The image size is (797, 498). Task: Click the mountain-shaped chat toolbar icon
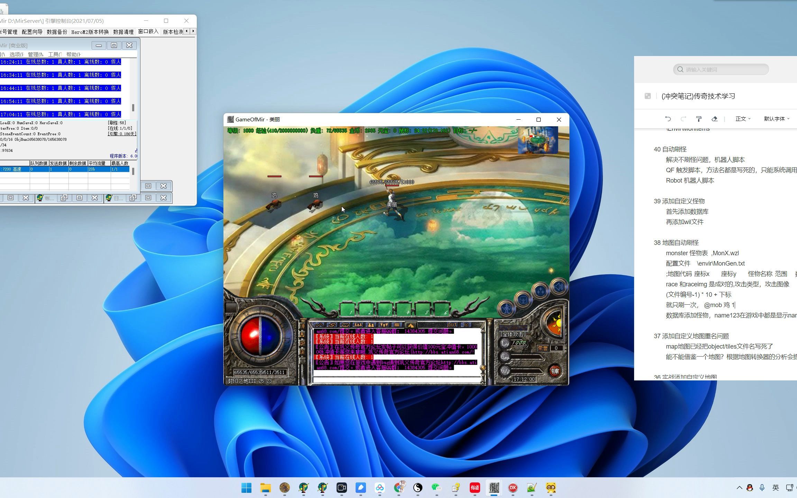[319, 325]
